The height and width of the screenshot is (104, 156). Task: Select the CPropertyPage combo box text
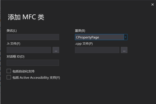(99, 37)
